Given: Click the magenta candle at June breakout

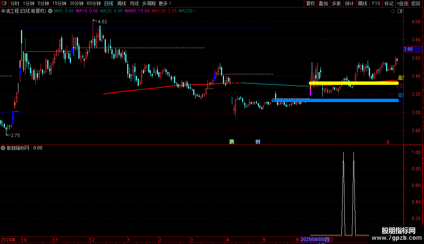Looking at the screenshot, I should 310,90.
